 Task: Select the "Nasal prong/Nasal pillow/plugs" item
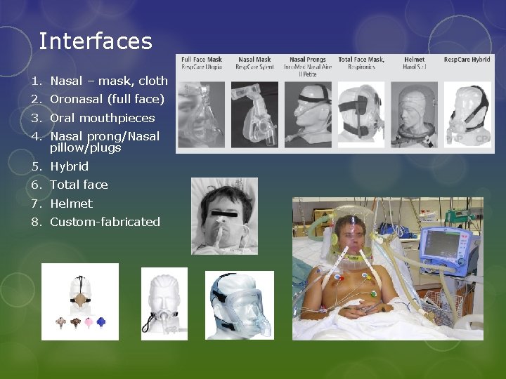pos(105,142)
